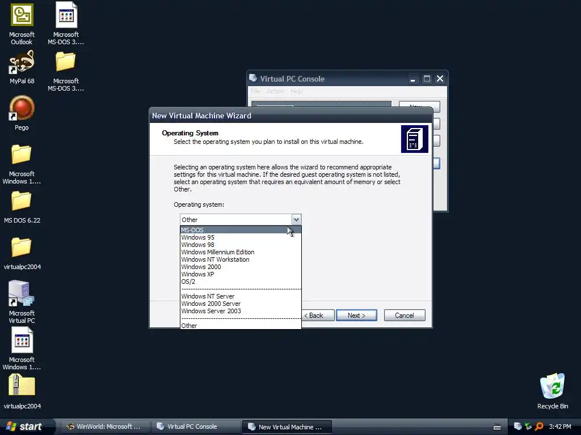Viewport: 581px width, 435px height.
Task: Click the Virtual PC tray icon
Action: 517,427
